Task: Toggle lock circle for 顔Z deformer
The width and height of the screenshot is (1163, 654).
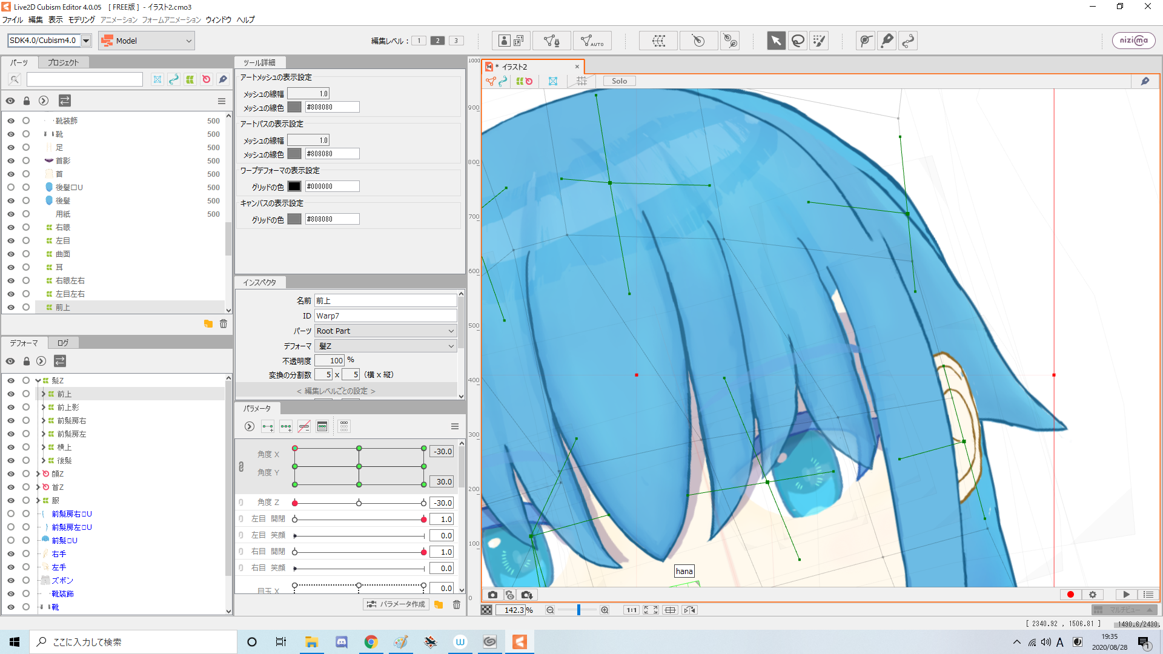Action: [x=26, y=474]
